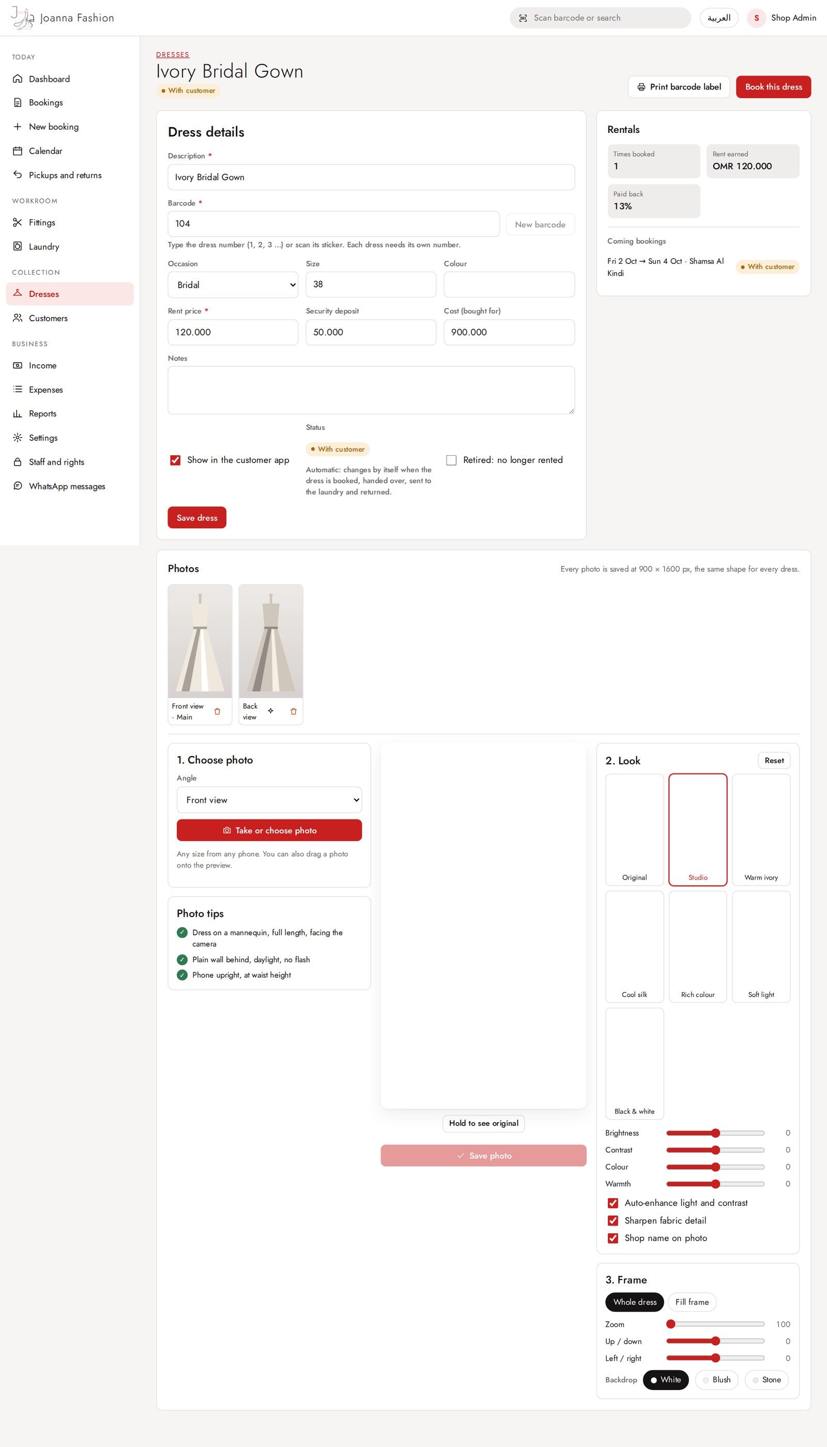Select the Warm ivory look thumbnail

click(761, 830)
